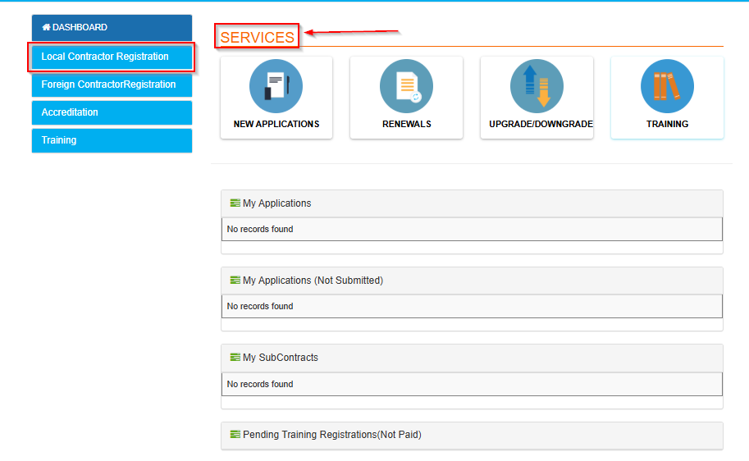749x461 pixels.
Task: Click the UPGRADE/DOWNGRADE card label
Action: [541, 124]
